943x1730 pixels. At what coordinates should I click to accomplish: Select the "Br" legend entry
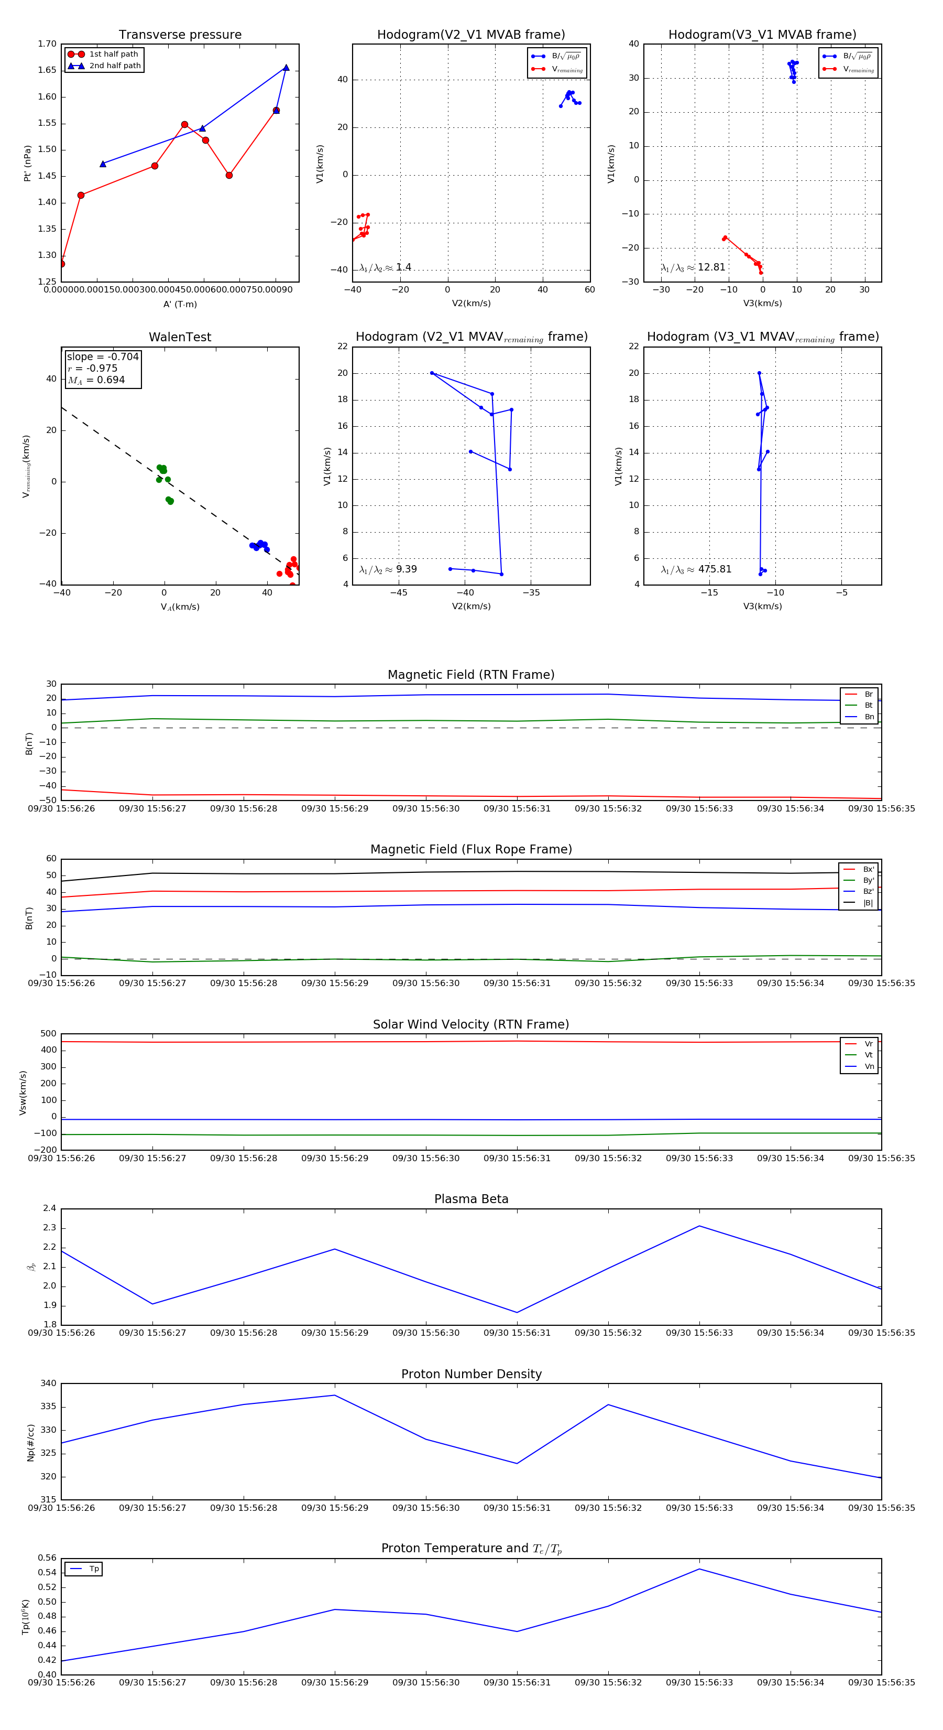(859, 695)
